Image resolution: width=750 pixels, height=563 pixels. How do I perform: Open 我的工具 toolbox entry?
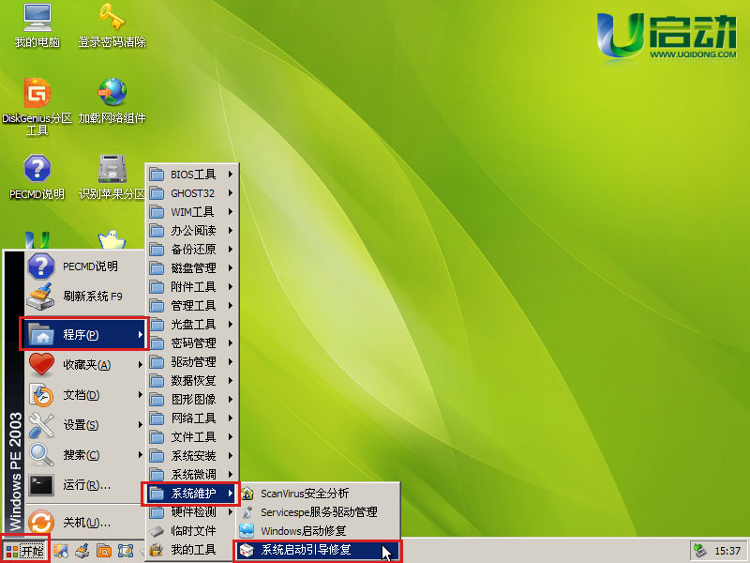pos(192,550)
